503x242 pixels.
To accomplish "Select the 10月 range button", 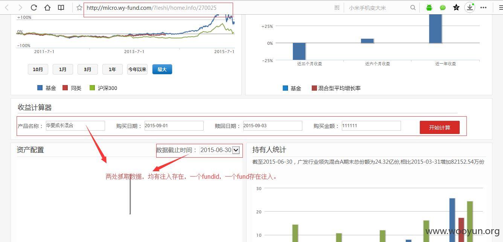I will tap(38, 69).
